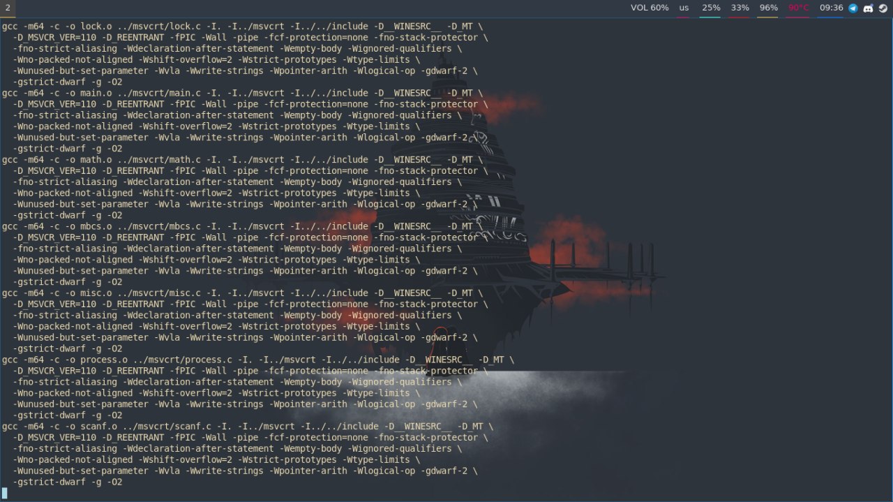The width and height of the screenshot is (893, 502).
Task: Click the 96% status bar module
Action: coord(768,8)
